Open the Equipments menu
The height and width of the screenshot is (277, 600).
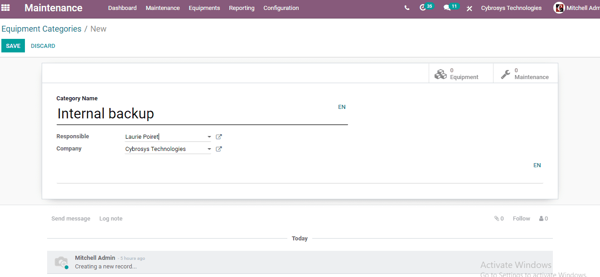[204, 8]
